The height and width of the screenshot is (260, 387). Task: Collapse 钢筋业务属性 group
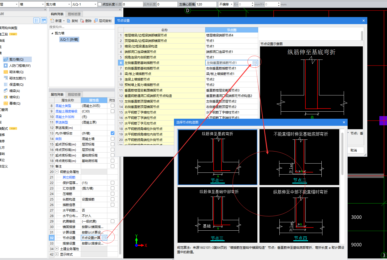coord(57,172)
